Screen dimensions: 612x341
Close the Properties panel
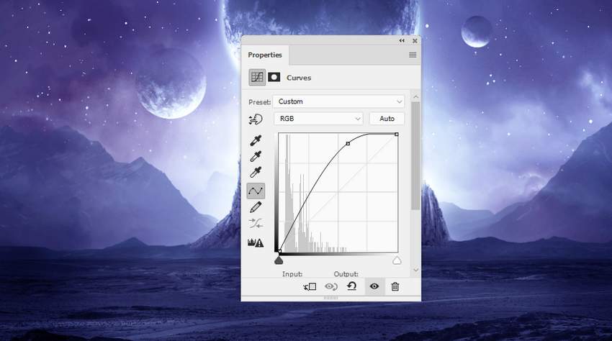pyautogui.click(x=415, y=40)
